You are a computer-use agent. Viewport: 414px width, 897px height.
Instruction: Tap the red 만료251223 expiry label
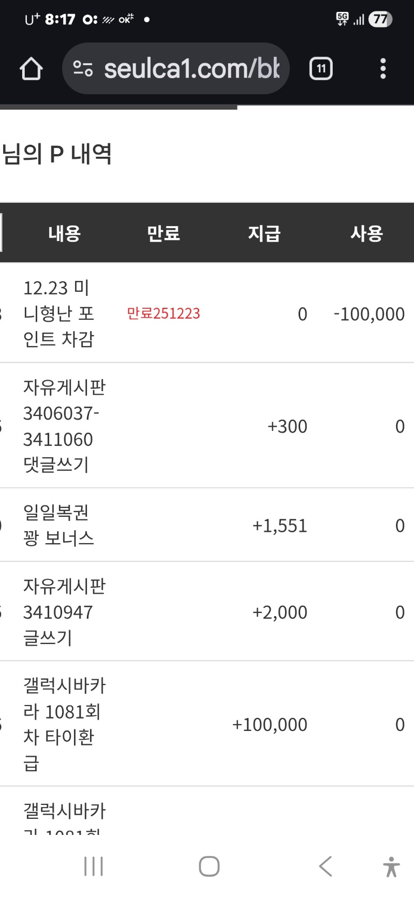(164, 313)
